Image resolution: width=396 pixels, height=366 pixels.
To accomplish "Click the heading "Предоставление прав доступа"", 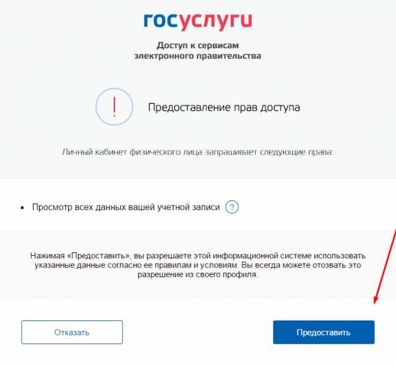I will point(224,108).
